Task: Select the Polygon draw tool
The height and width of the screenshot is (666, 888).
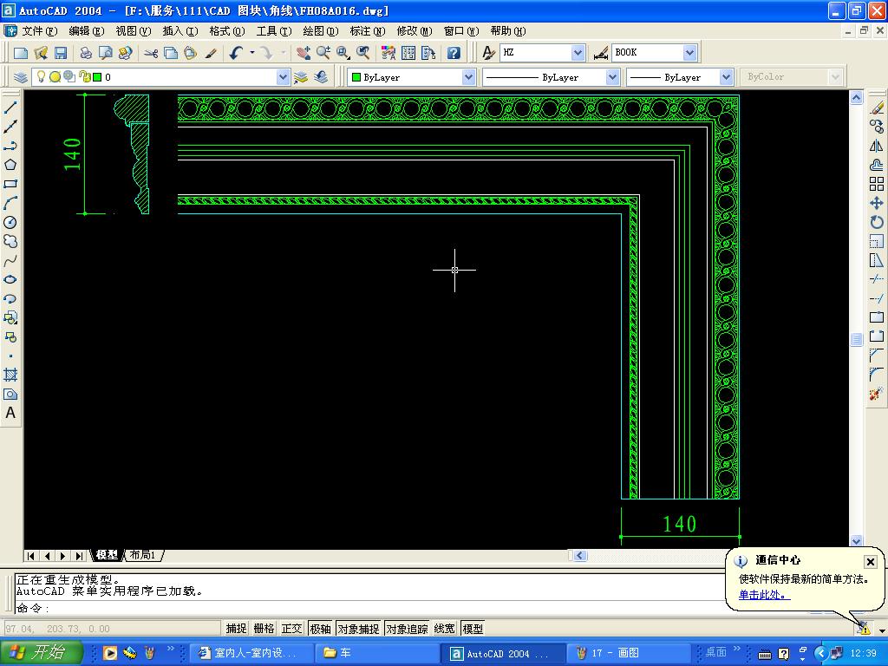Action: [x=10, y=165]
